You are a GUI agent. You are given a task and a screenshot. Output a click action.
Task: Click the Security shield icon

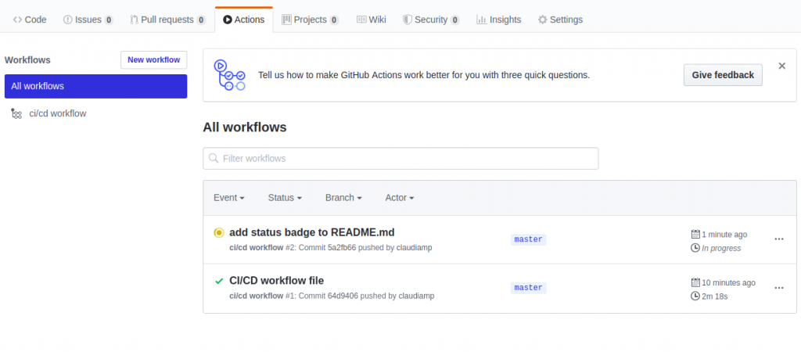[x=407, y=20]
